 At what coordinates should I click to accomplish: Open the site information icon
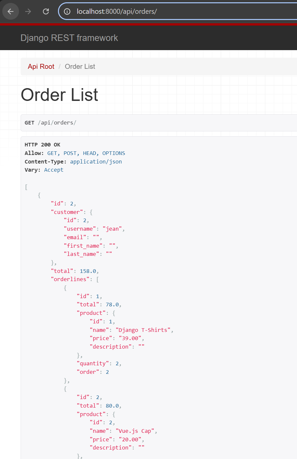[x=67, y=11]
